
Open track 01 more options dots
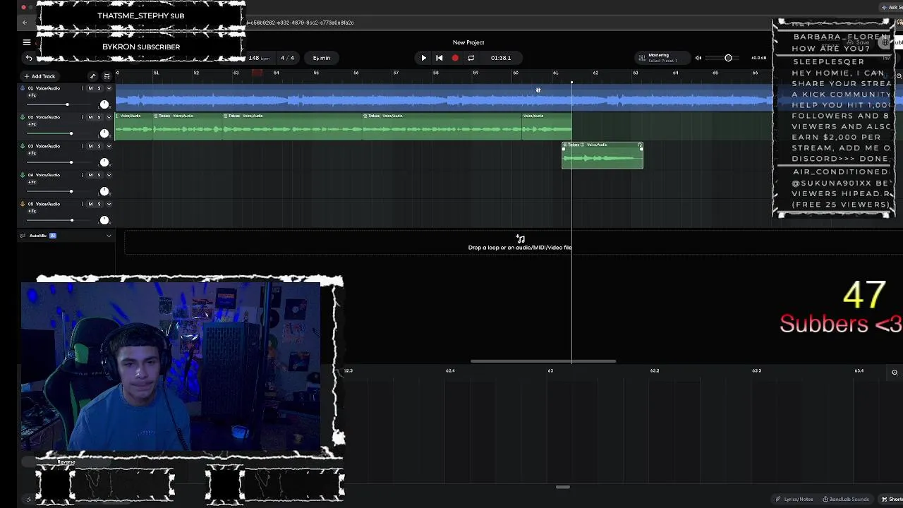pyautogui.click(x=82, y=88)
